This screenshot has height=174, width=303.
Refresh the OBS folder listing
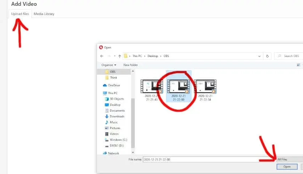click(267, 56)
